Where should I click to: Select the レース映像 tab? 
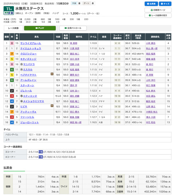(x=13, y=28)
